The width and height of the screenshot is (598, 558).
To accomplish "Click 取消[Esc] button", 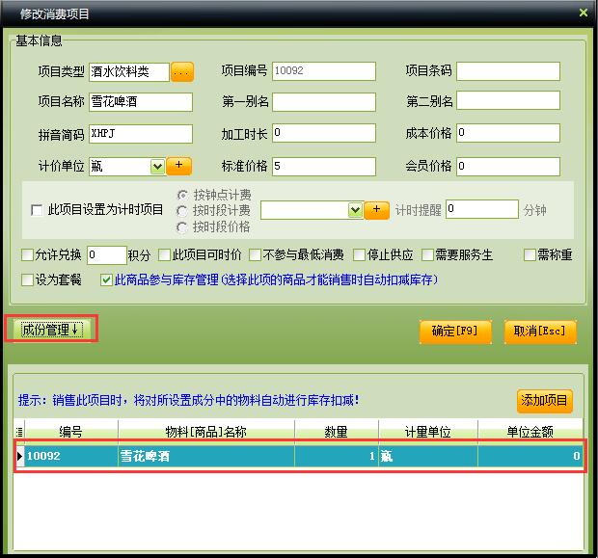I will tap(540, 331).
